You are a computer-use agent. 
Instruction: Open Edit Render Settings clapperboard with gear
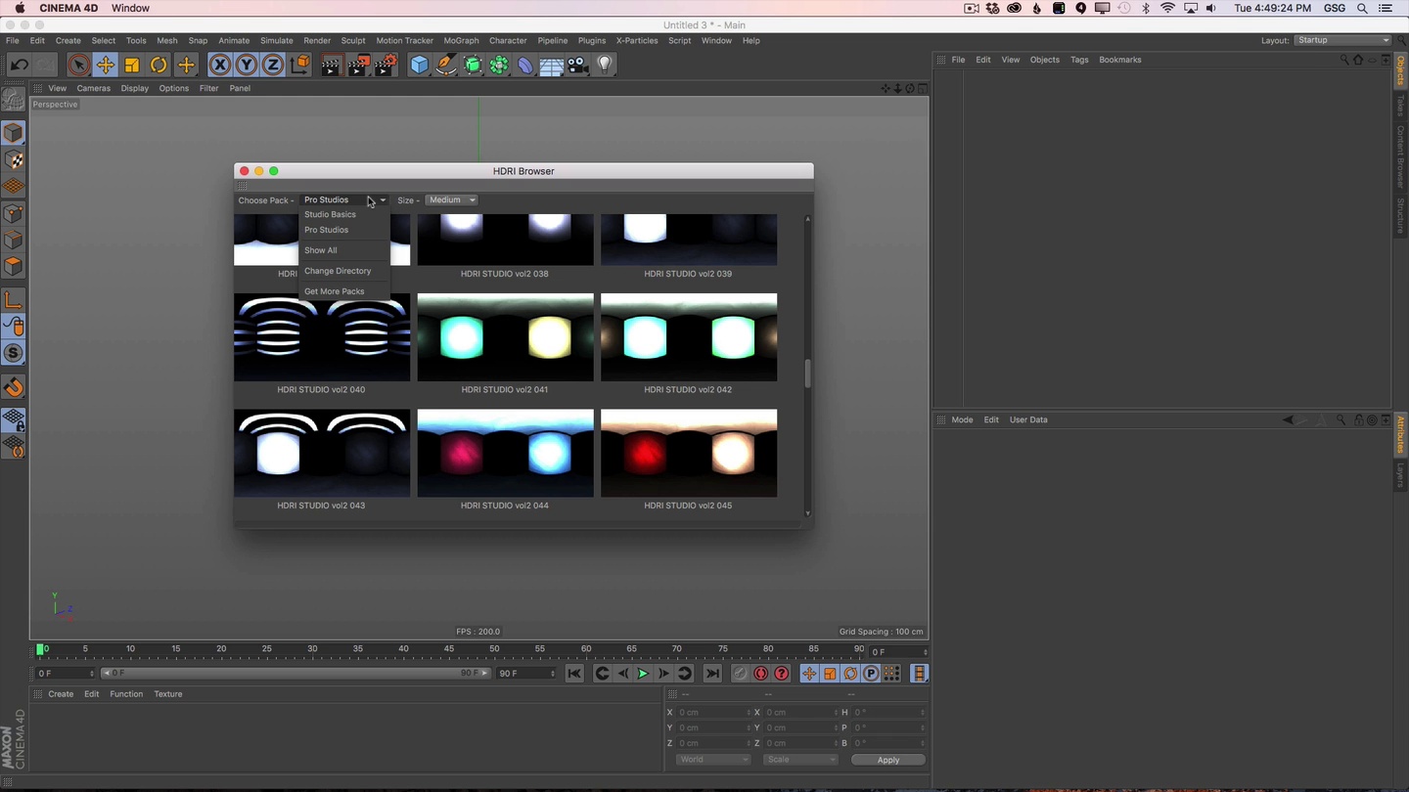click(386, 65)
